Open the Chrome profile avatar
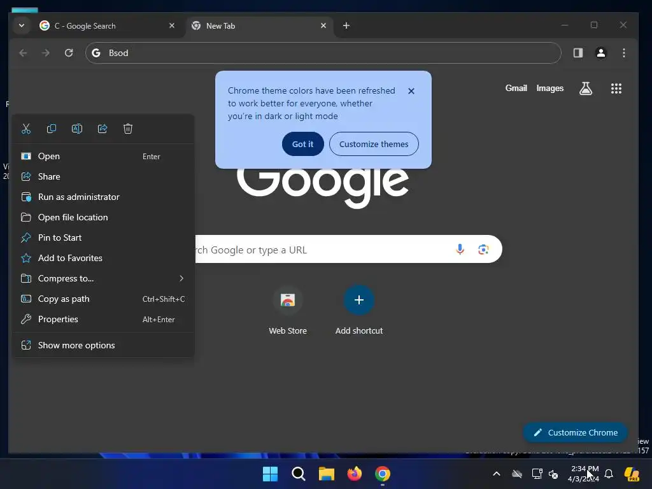Image resolution: width=652 pixels, height=489 pixels. click(x=601, y=53)
